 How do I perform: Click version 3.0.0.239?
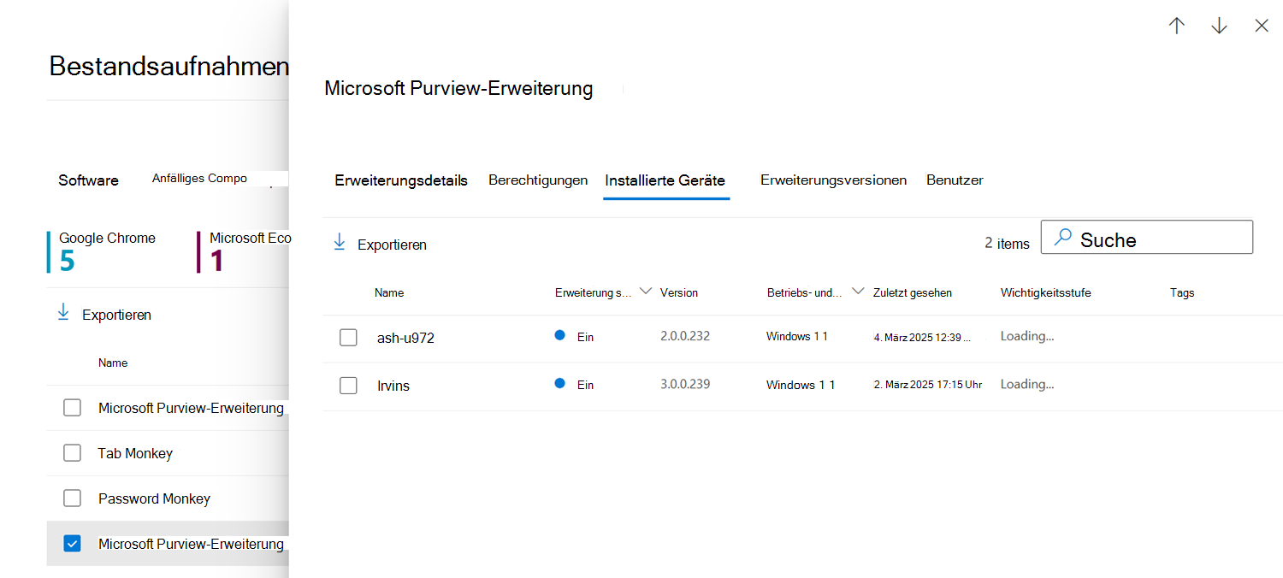click(685, 384)
